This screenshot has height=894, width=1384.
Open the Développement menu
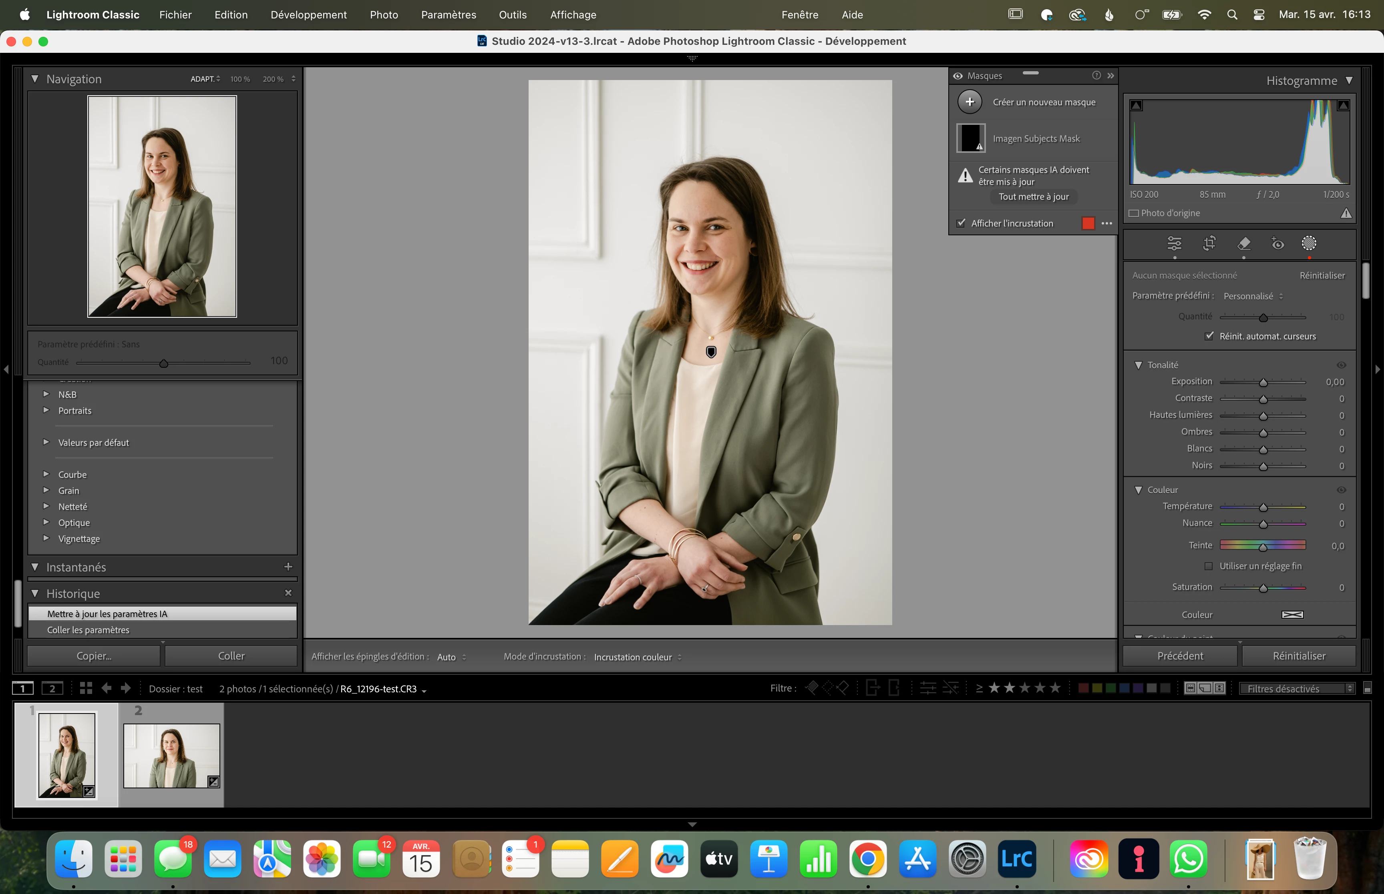(308, 14)
